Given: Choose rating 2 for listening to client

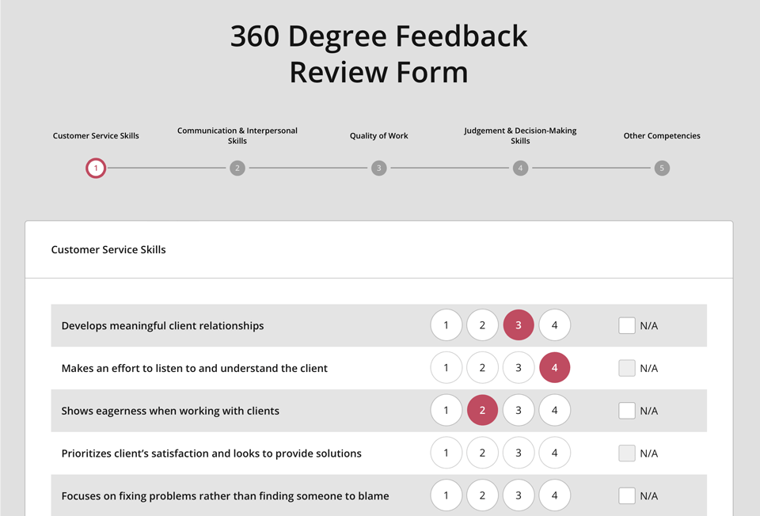Looking at the screenshot, I should point(482,368).
